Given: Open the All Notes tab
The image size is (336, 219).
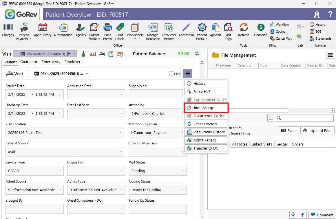Looking at the screenshot, I should 240,144.
